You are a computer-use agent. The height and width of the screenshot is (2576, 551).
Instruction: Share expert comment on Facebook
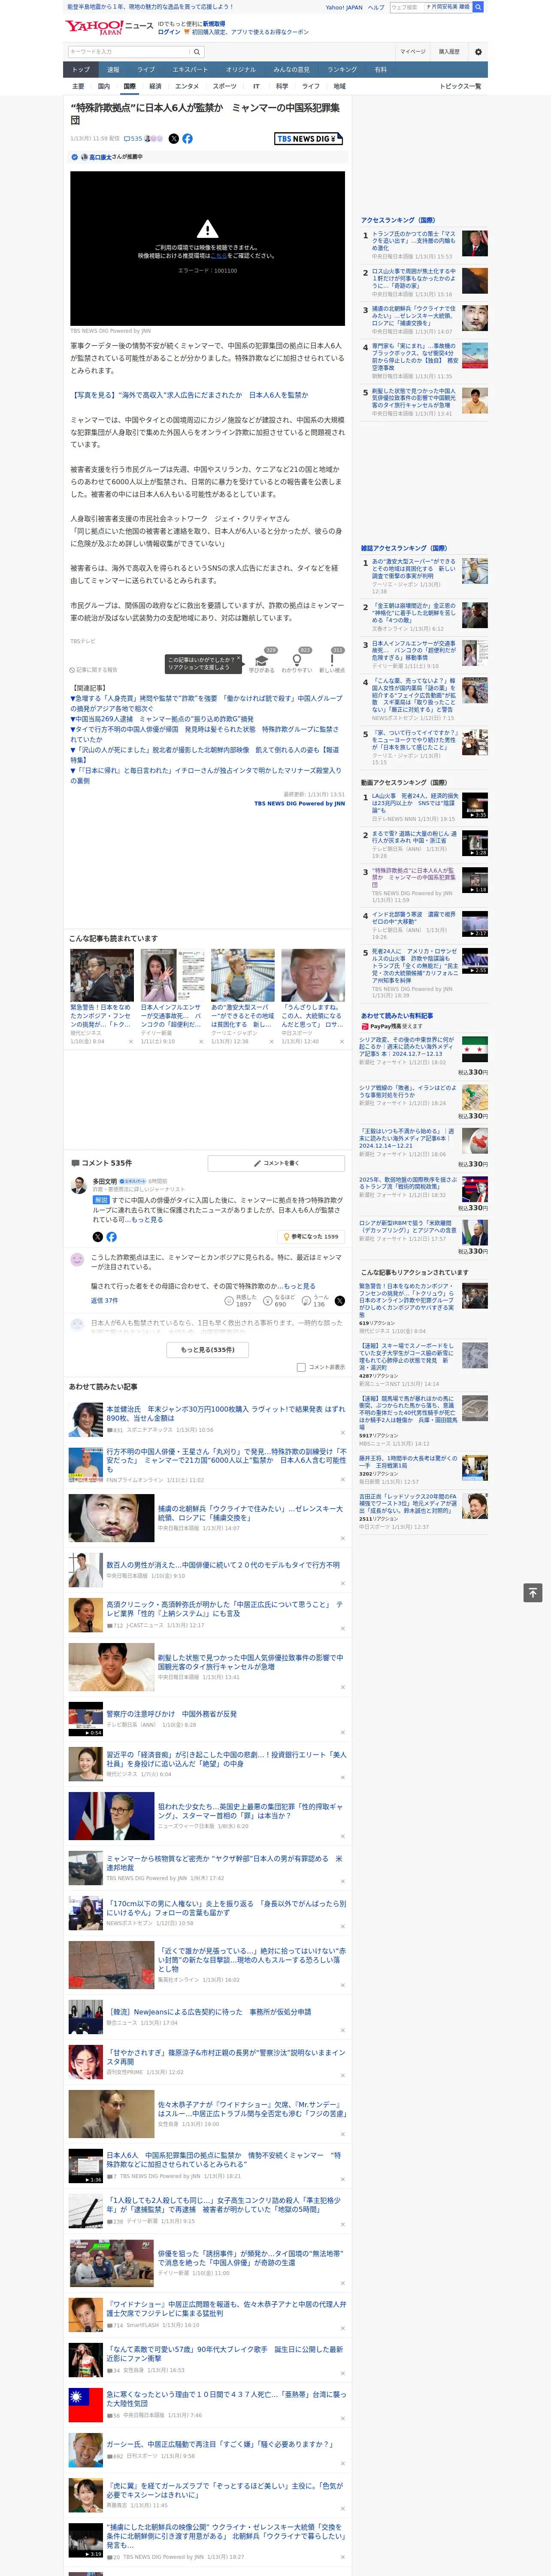click(x=111, y=1237)
